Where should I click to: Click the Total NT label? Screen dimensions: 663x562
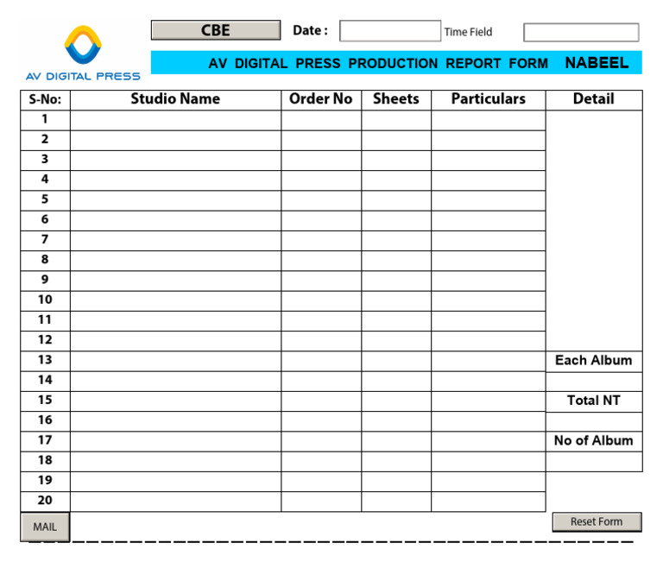point(594,401)
